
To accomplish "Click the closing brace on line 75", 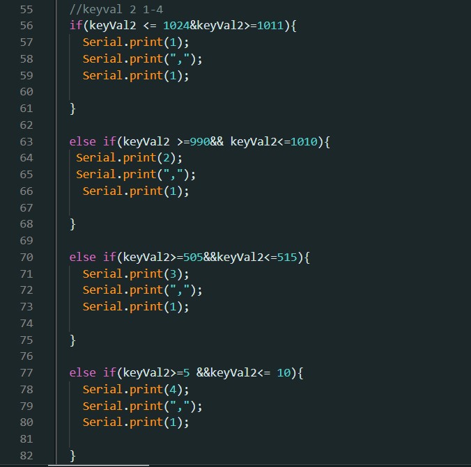I will point(72,340).
